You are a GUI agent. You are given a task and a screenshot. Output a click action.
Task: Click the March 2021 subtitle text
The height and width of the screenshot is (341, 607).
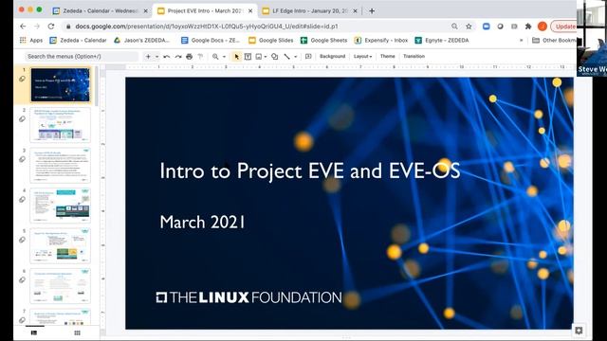coord(202,223)
